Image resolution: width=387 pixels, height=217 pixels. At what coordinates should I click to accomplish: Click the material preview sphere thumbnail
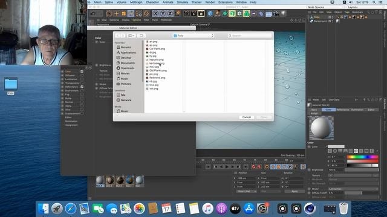pyautogui.click(x=321, y=128)
